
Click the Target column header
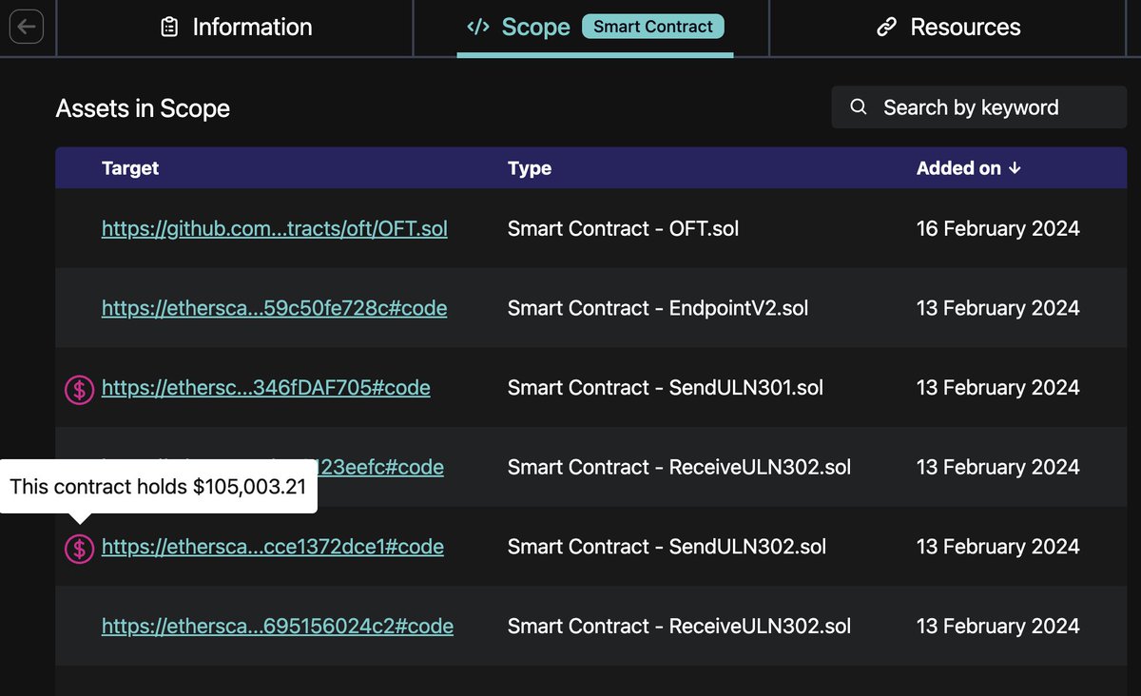click(130, 168)
